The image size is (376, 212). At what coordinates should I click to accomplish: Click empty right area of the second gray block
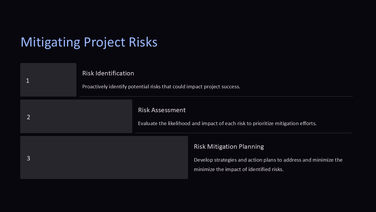pyautogui.click(x=103, y=116)
